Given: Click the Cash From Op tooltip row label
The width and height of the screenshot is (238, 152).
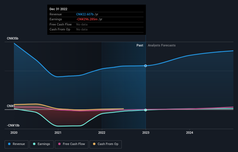Looking at the screenshot, I should pyautogui.click(x=60, y=30).
